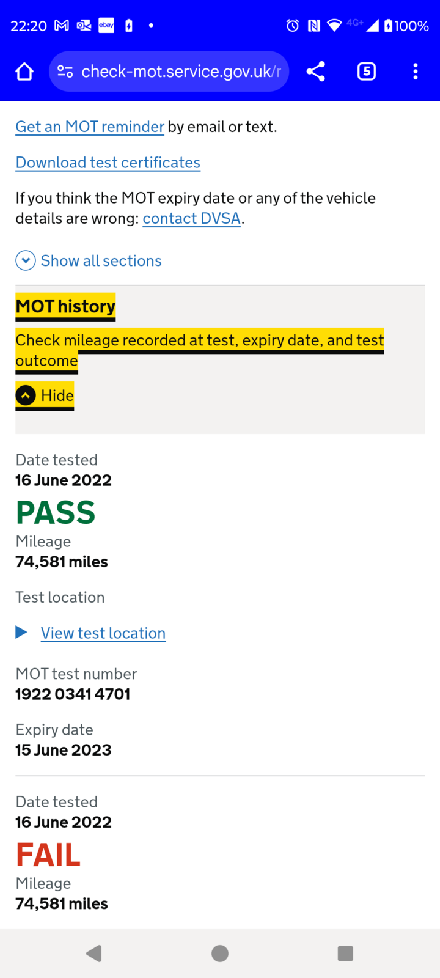Open the browser three-dot menu

(416, 72)
